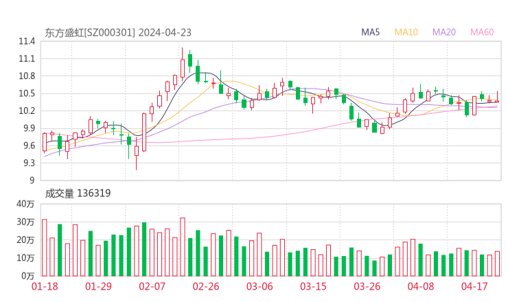508x302 pixels.
Task: Click the MA5 legend label
Action: (370, 32)
